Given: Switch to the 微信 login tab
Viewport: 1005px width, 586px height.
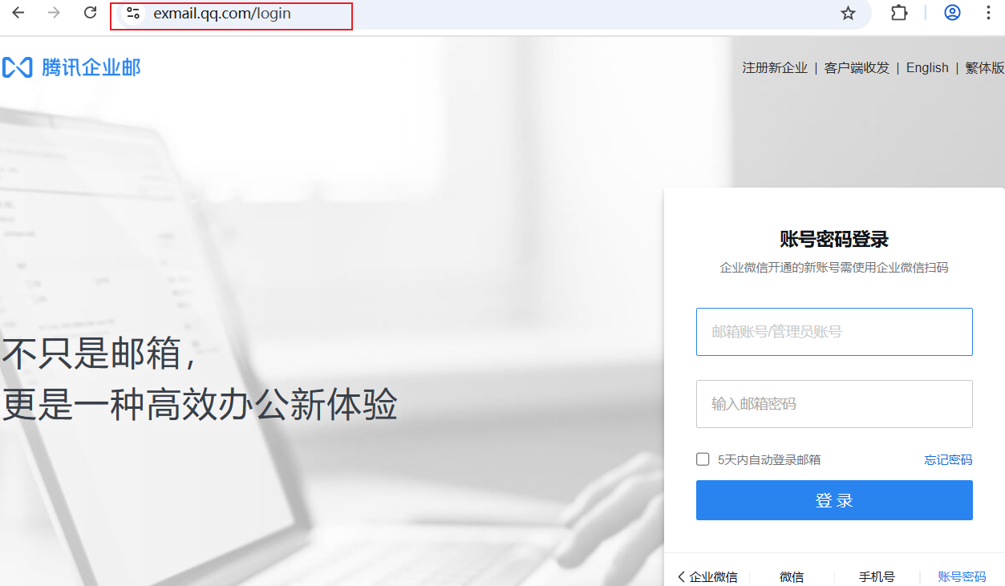Looking at the screenshot, I should coord(791,576).
